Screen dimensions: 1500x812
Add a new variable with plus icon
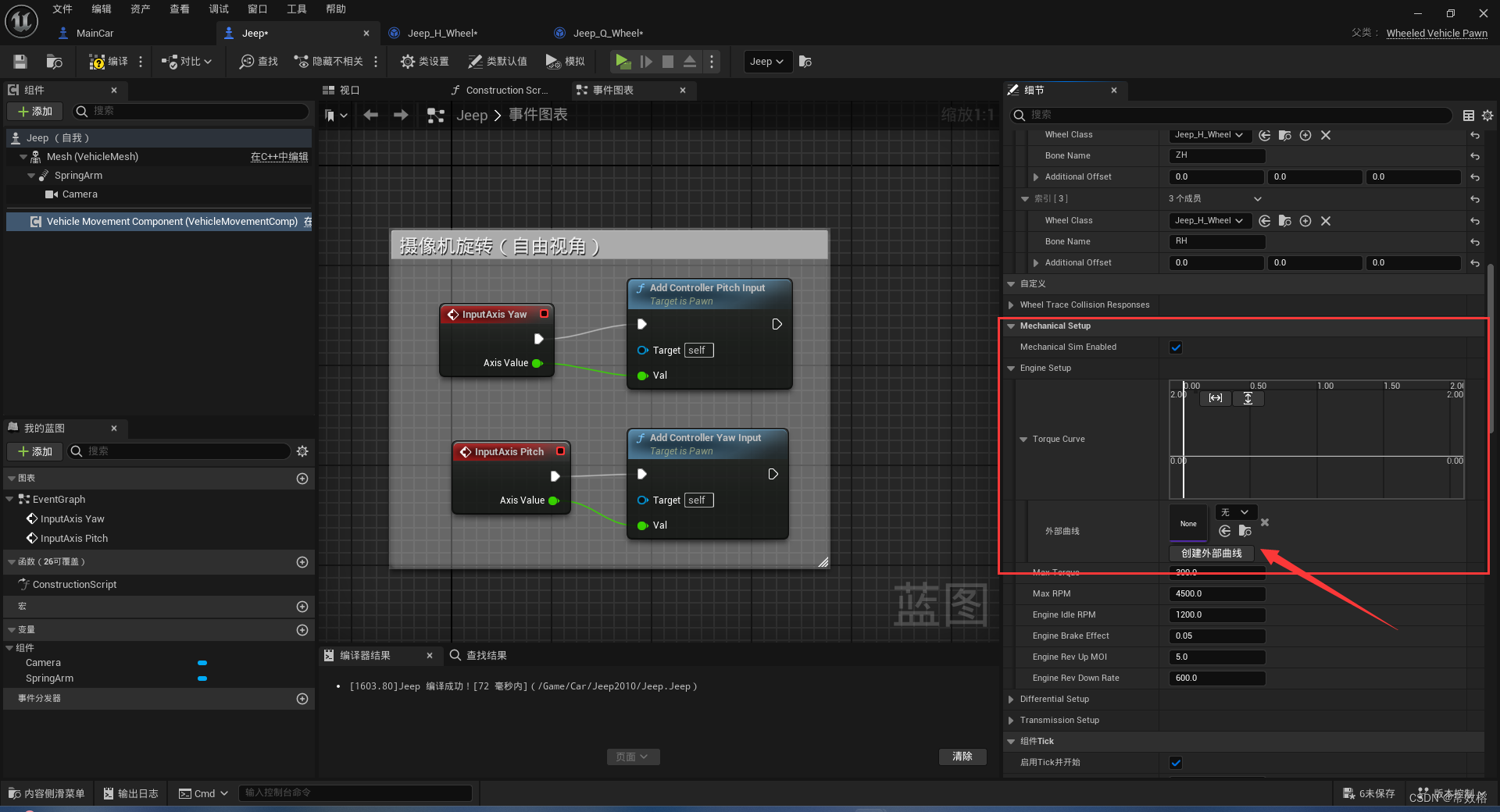click(x=302, y=630)
